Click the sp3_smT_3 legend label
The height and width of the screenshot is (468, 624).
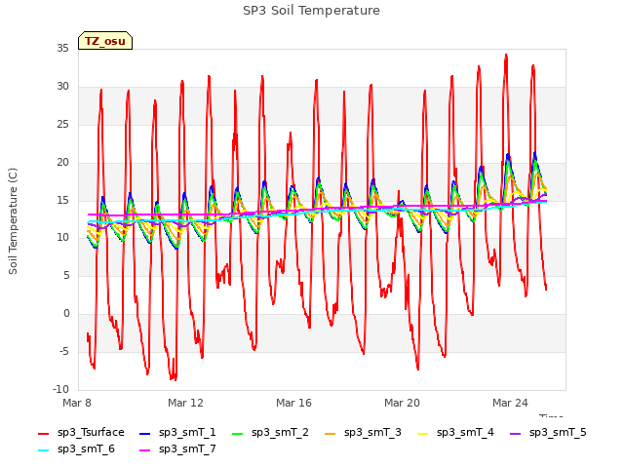coord(372,432)
